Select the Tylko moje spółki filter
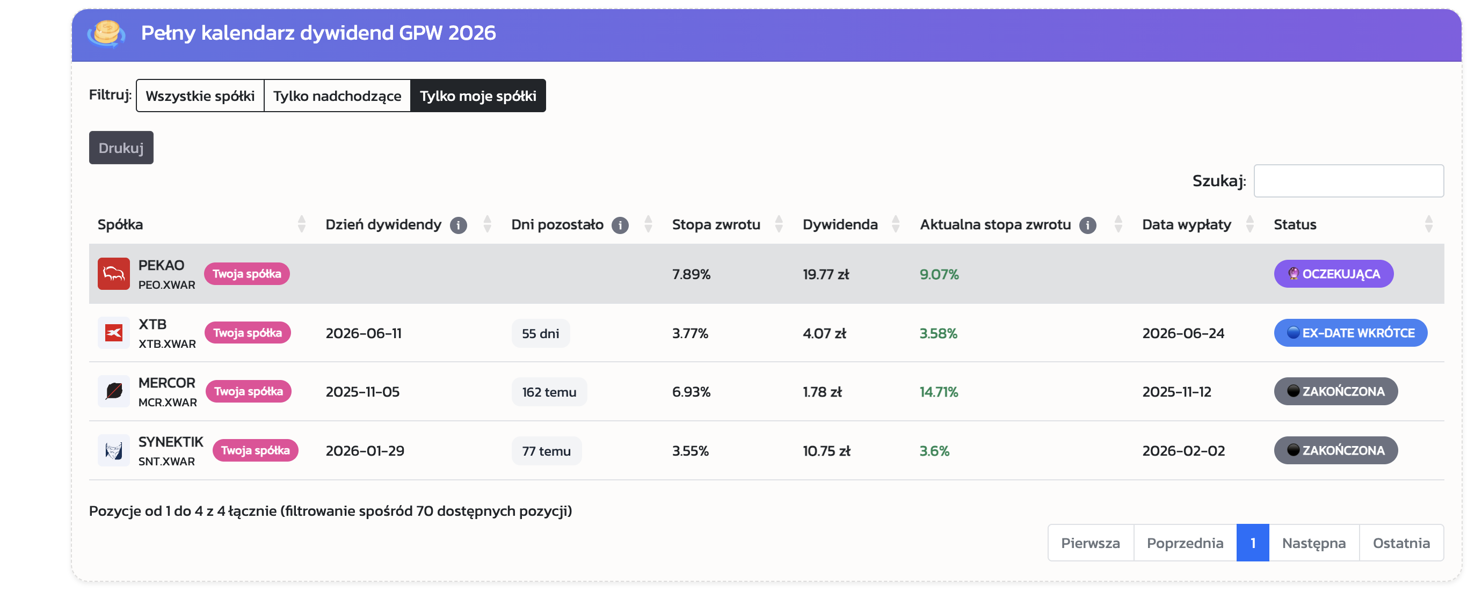Screen dimensions: 1482x599 (477, 96)
